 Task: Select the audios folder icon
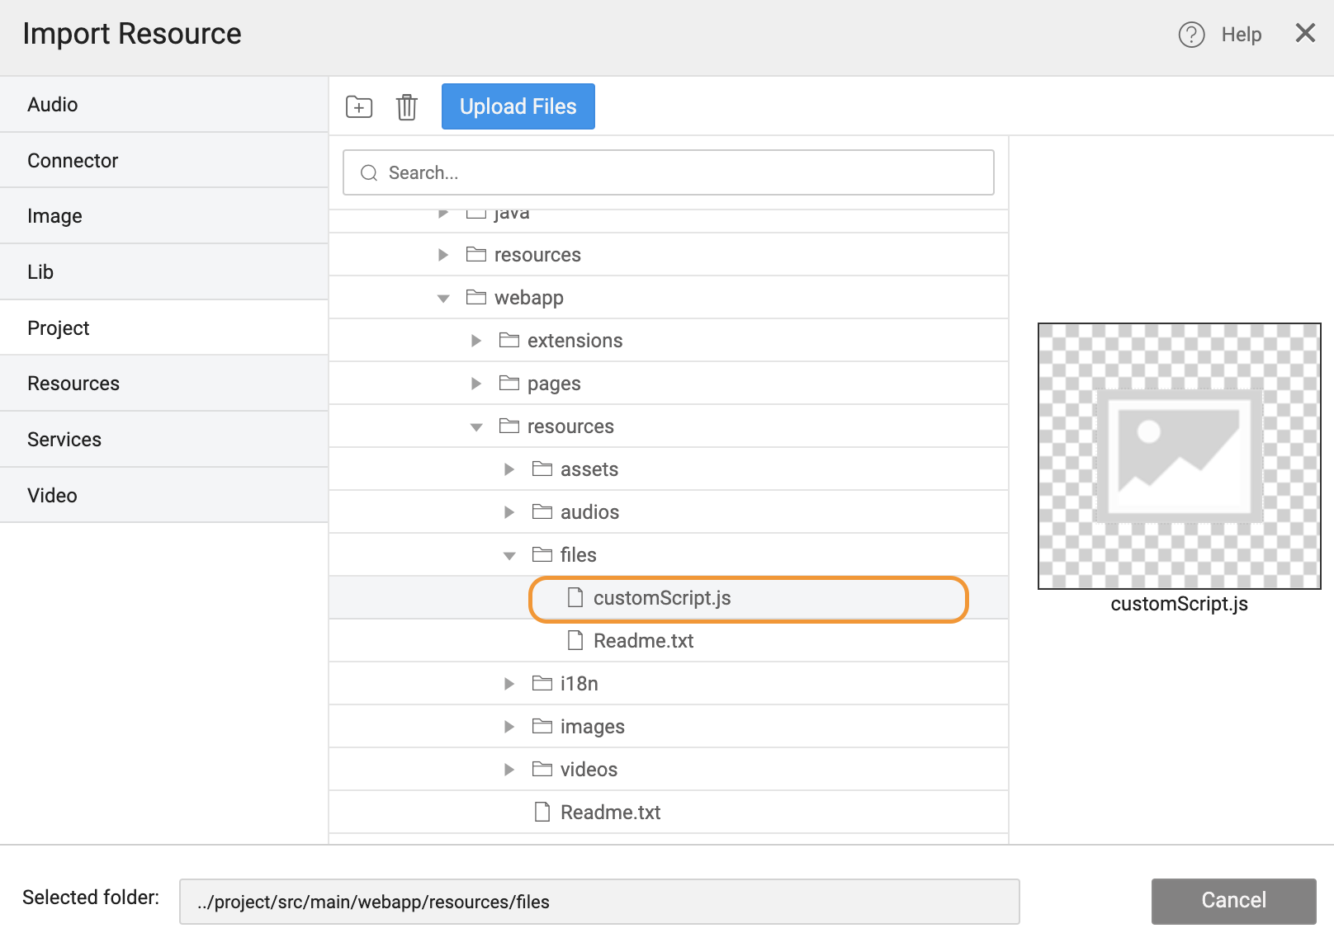pos(542,511)
